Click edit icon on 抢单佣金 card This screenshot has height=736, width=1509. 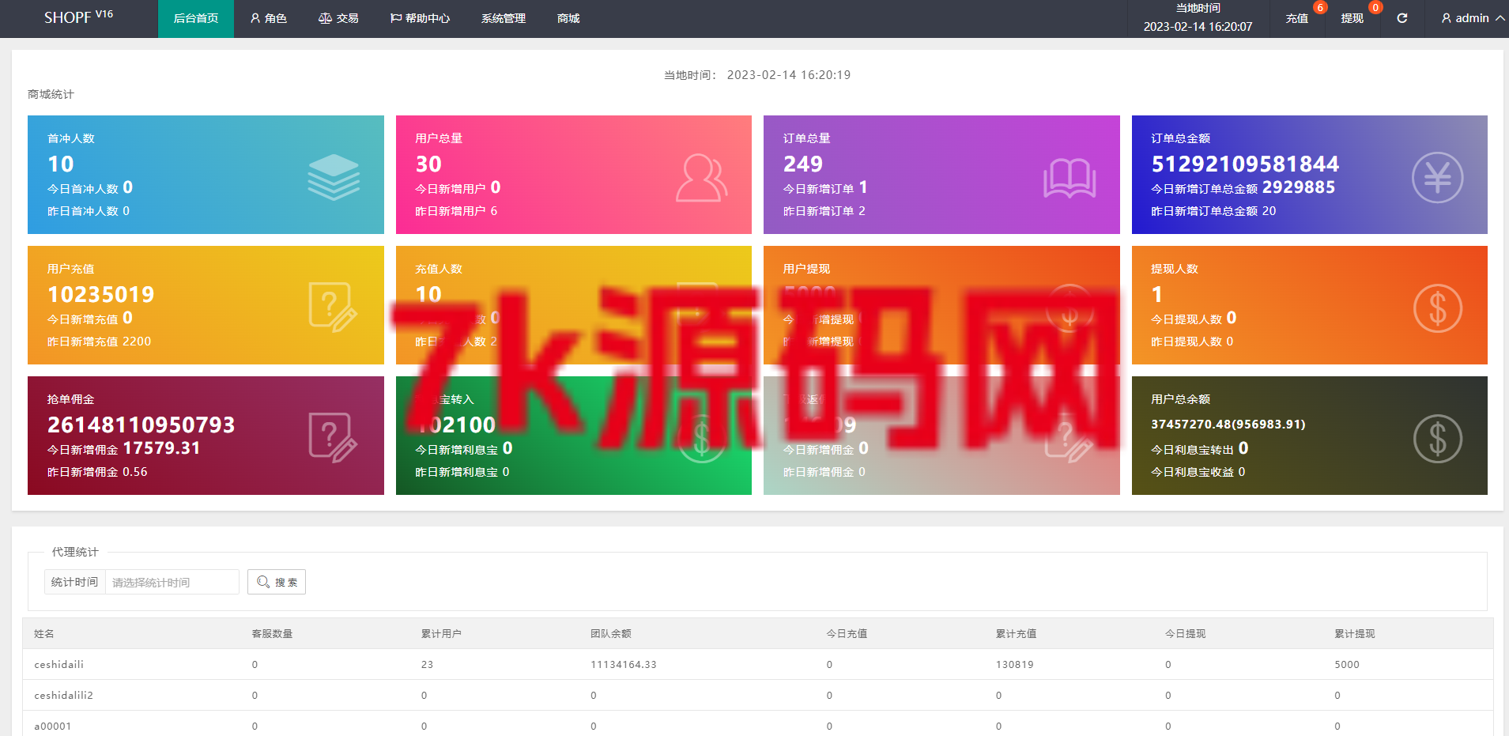[x=333, y=437]
